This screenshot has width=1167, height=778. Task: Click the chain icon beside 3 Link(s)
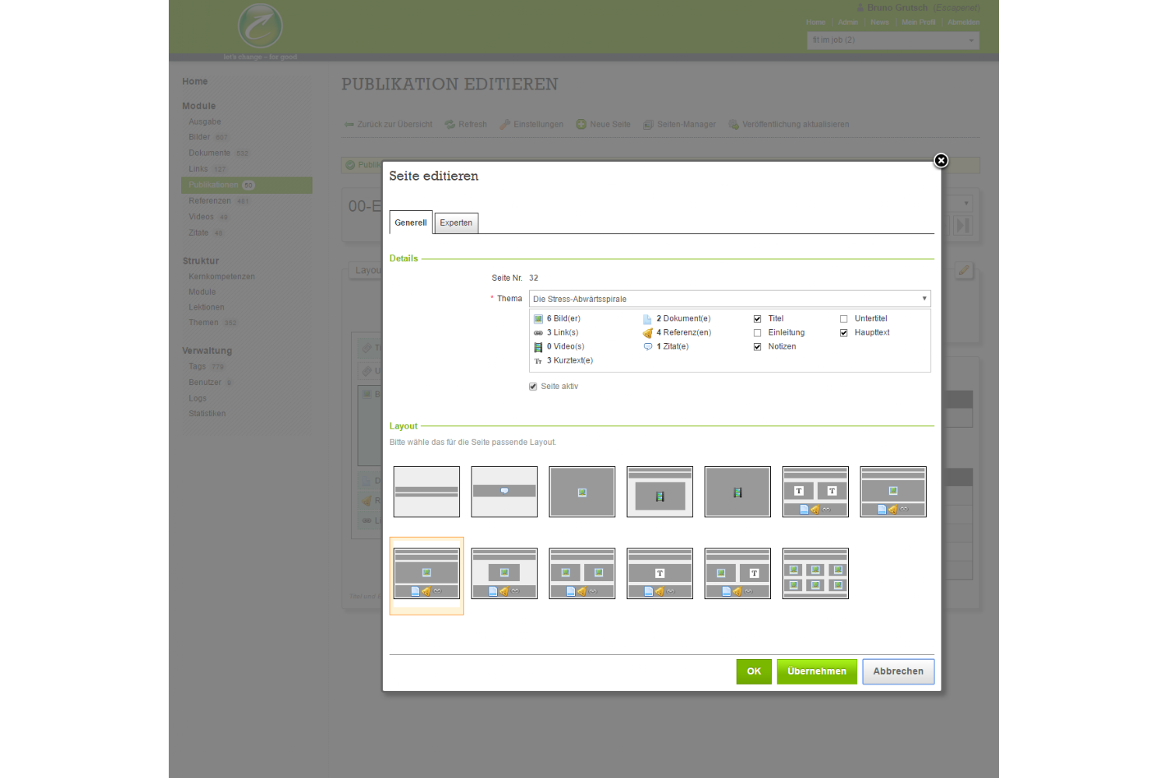[538, 333]
